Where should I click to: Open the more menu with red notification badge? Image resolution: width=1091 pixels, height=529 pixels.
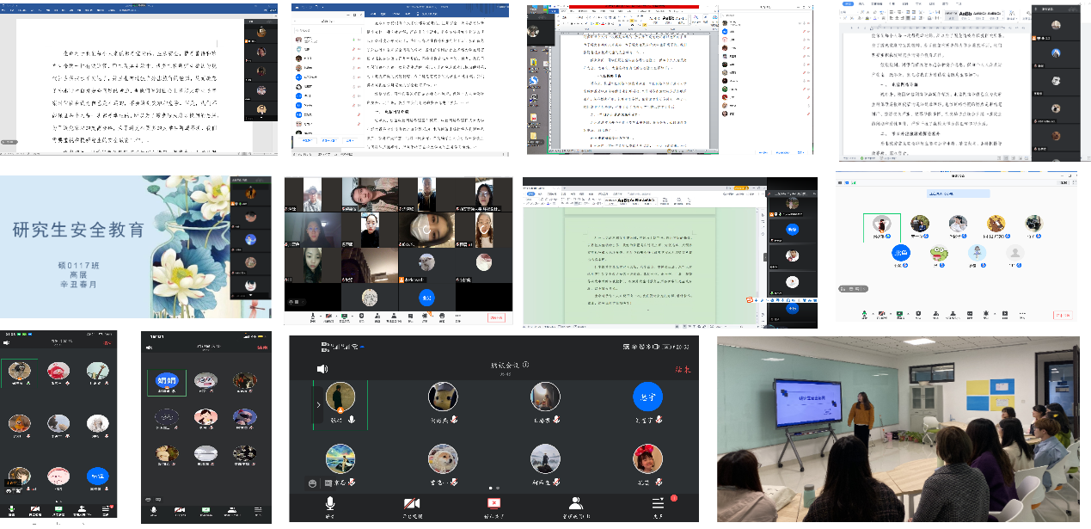pos(659,504)
